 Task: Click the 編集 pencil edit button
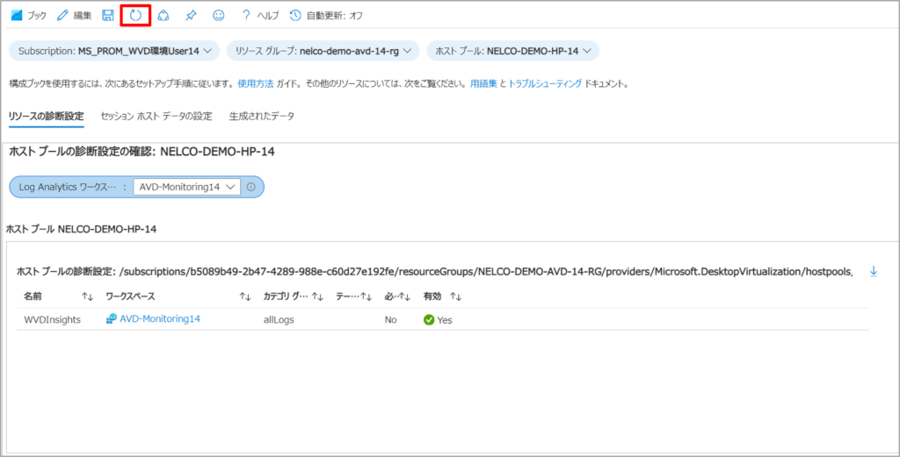(74, 16)
